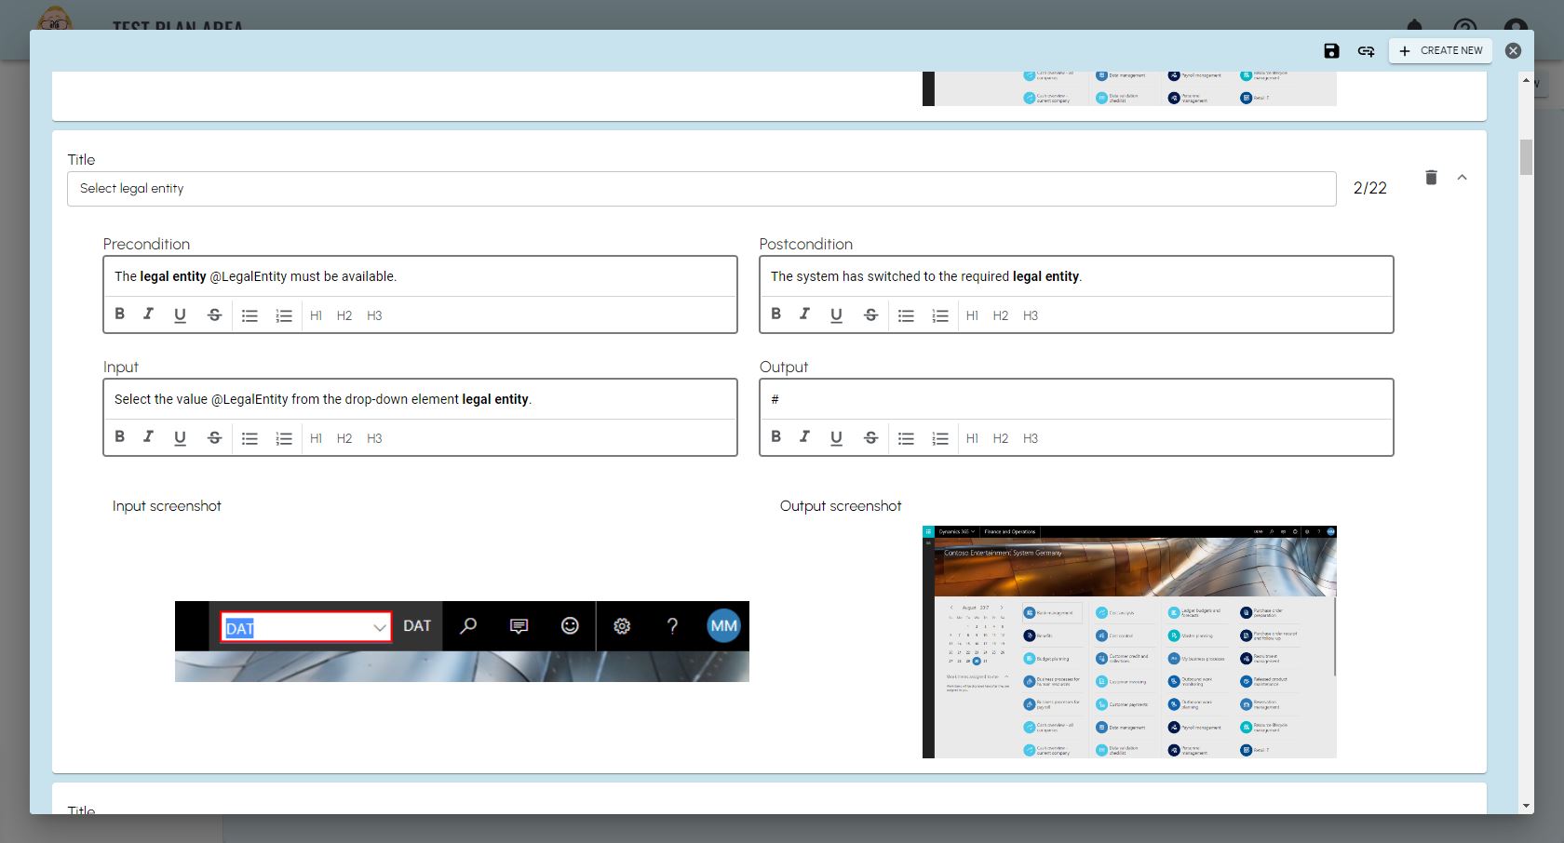Toggle italic in Postcondition editor

(x=804, y=314)
